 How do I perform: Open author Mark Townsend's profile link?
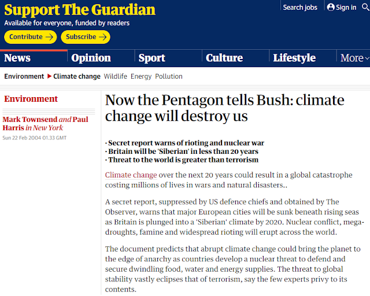[x=30, y=120]
